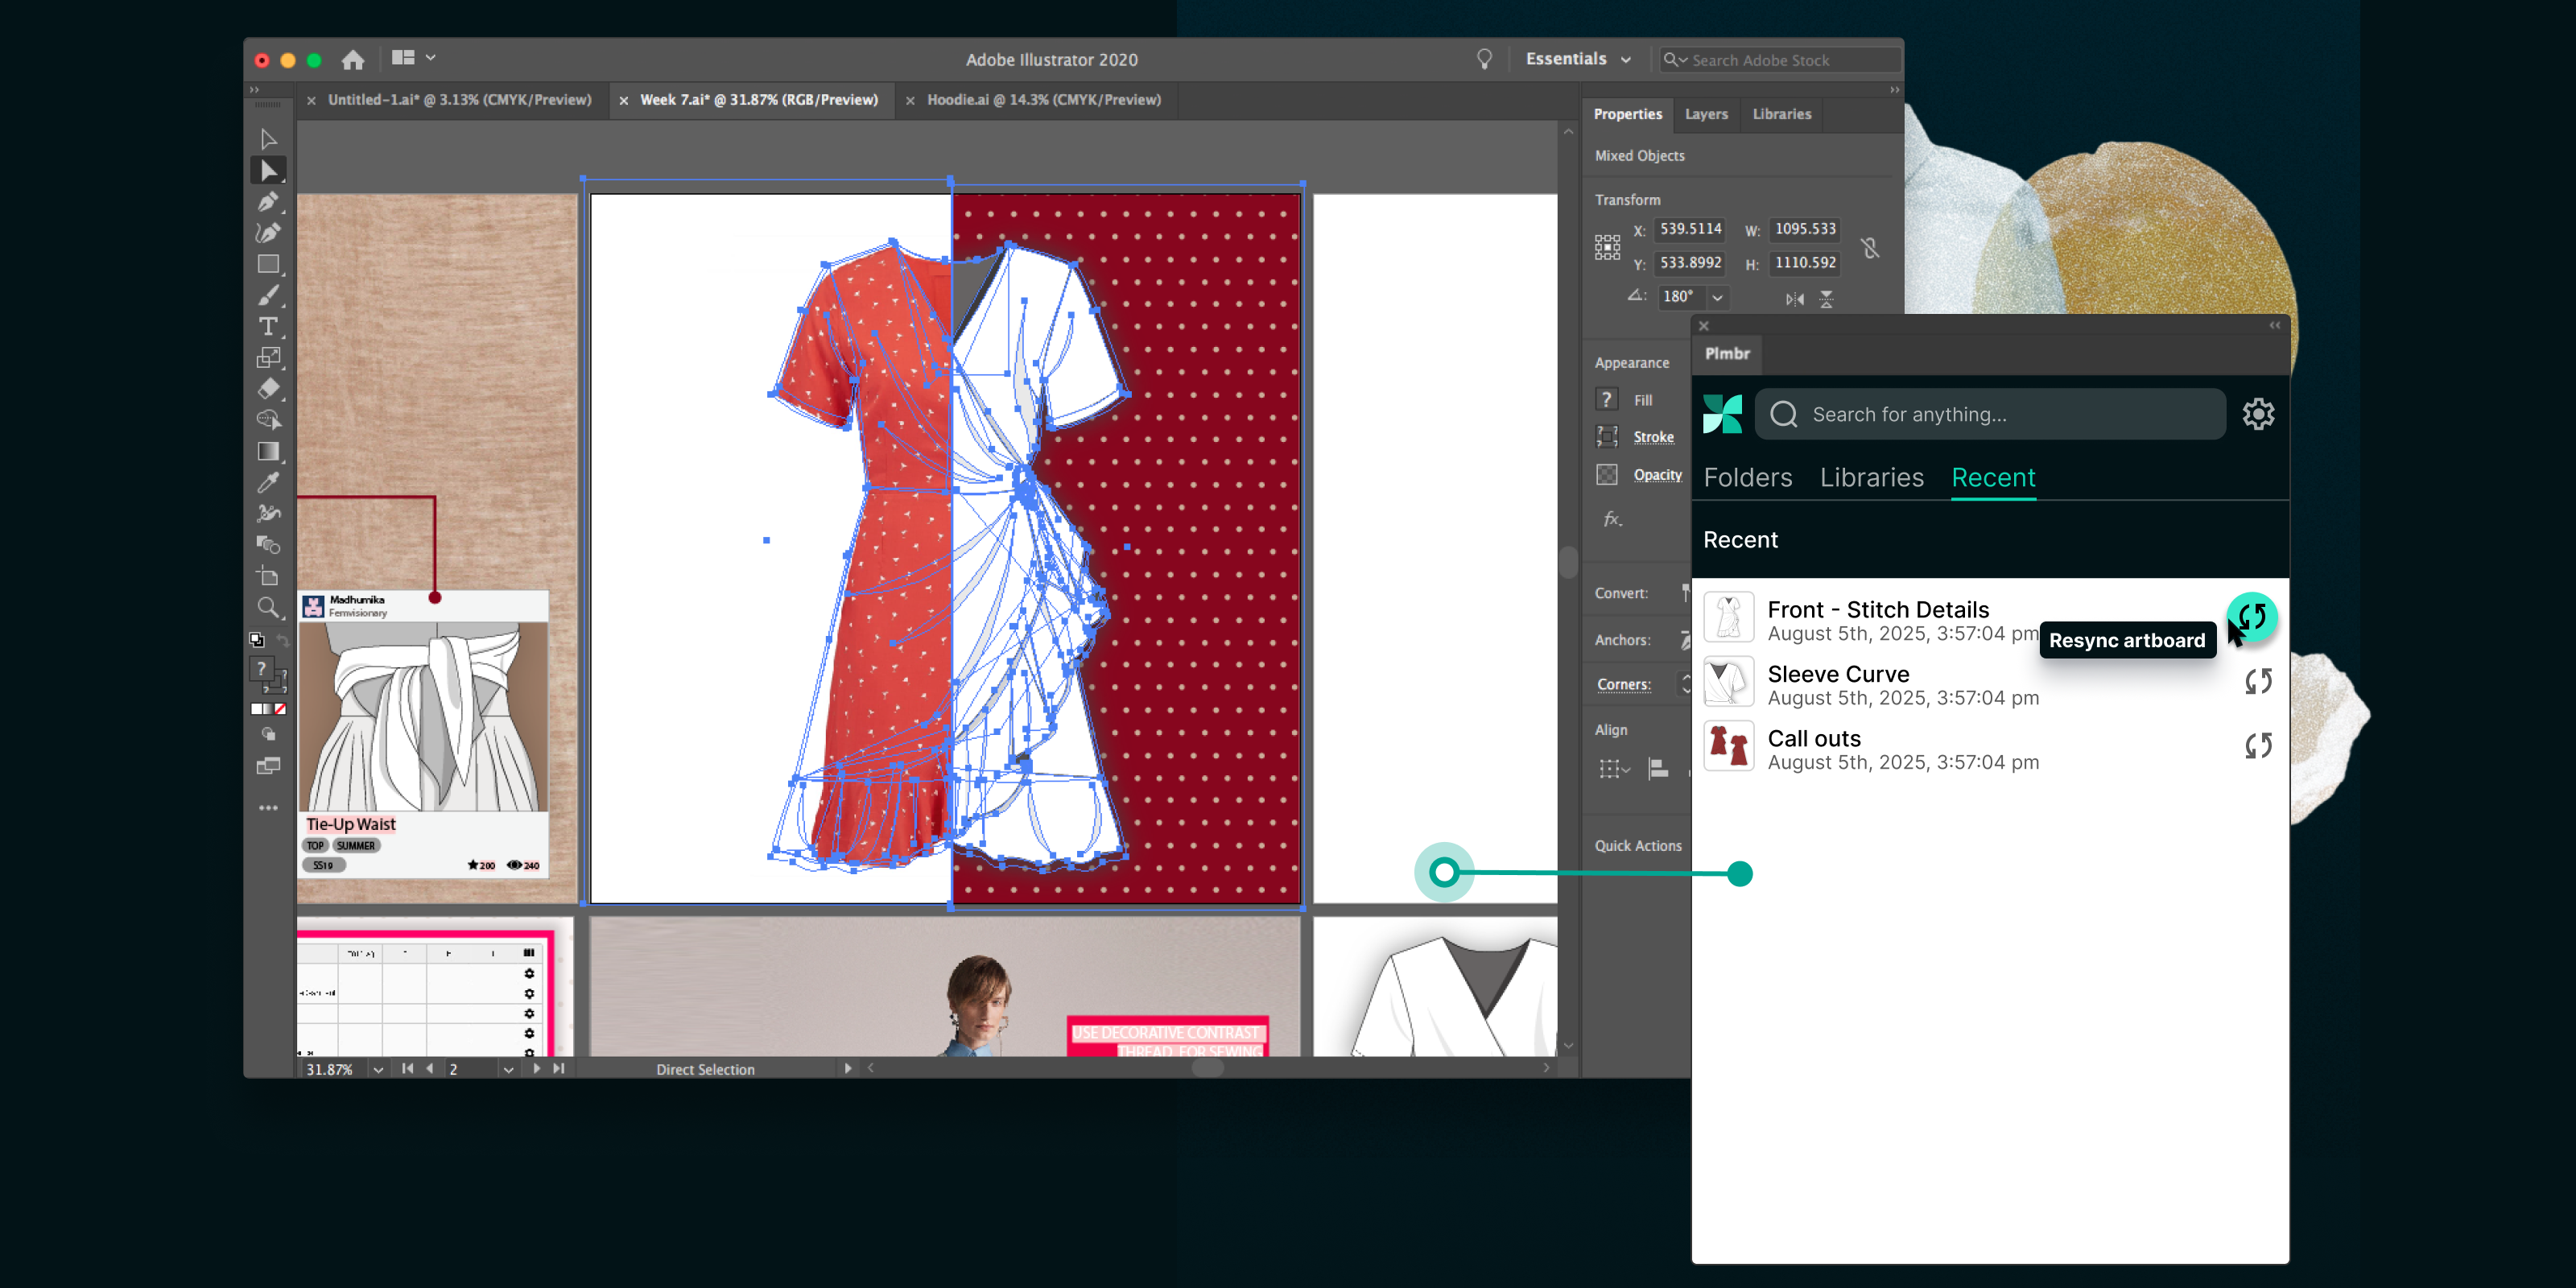Open the zoom level dropdown
Viewport: 2576px width, 1288px height.
378,1069
